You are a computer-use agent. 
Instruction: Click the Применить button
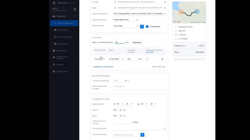pyautogui.click(x=137, y=42)
